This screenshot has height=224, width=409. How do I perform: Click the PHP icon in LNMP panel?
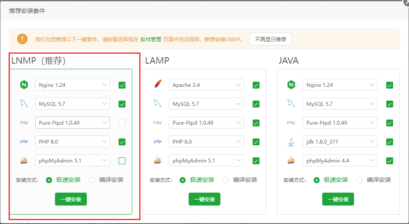coord(24,141)
